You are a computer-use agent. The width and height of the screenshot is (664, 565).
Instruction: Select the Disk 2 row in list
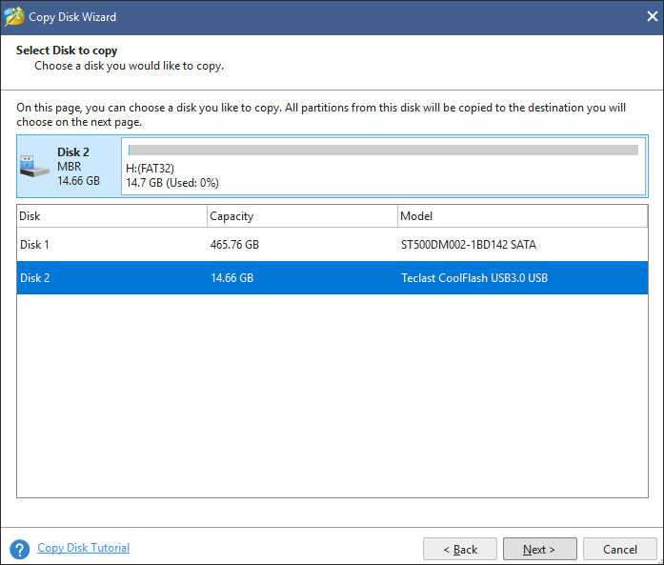(332, 278)
